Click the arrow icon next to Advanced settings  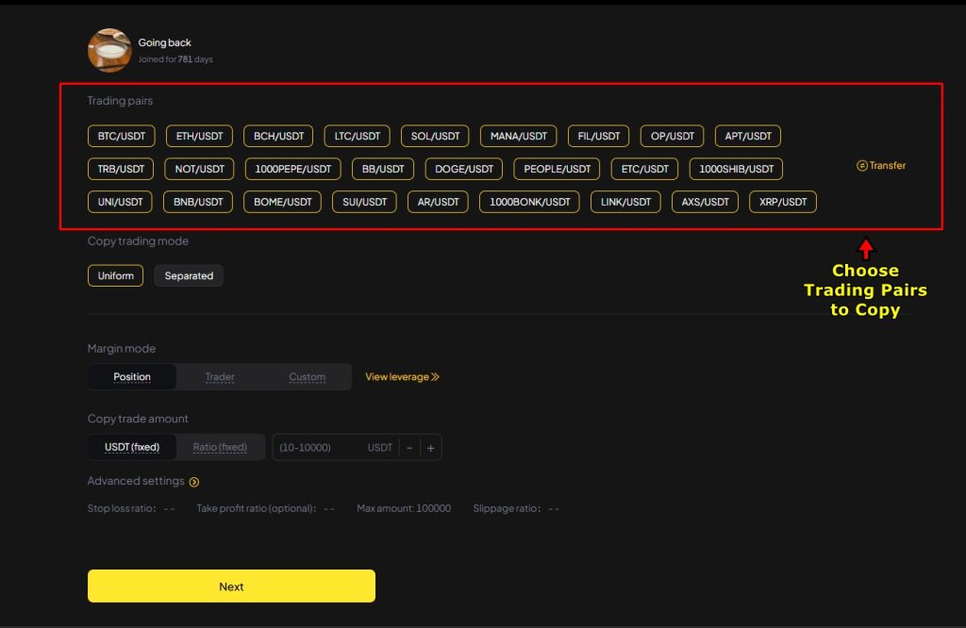193,481
